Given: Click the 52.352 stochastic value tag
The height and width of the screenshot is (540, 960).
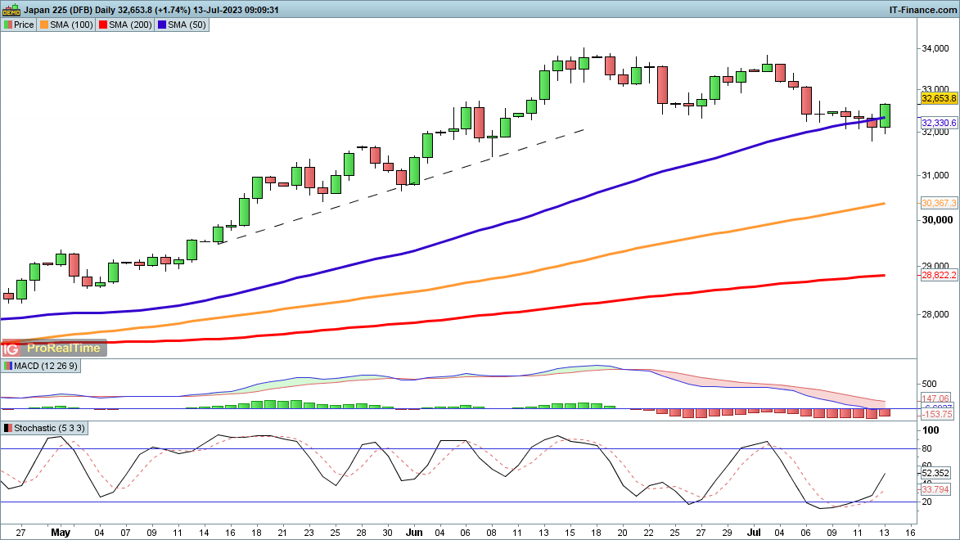Looking at the screenshot, I should 935,473.
